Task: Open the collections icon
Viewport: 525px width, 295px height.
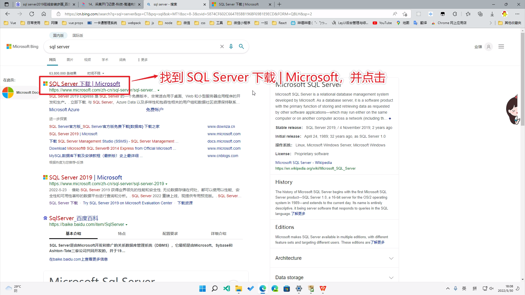Action: [x=480, y=14]
